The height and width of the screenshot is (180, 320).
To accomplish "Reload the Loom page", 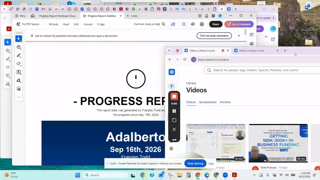I will 185,60.
